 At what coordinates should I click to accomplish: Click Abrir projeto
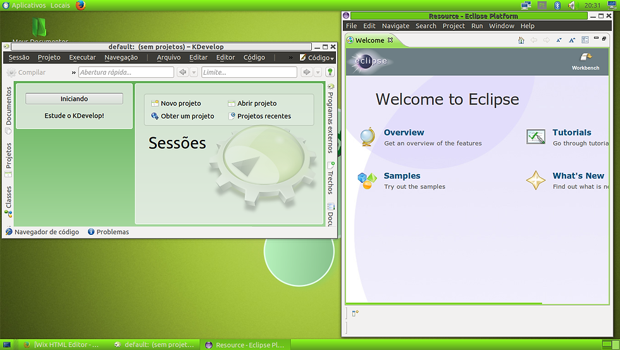click(x=252, y=103)
